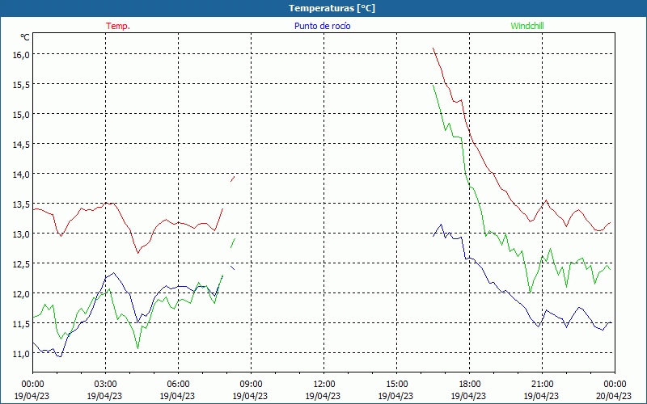Click the 14,0 y-axis value
This screenshot has height=404, width=647.
click(21, 175)
